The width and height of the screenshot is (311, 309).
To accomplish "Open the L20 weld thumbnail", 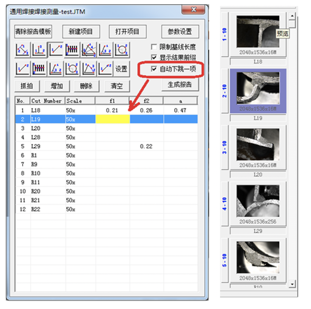I will [x=258, y=144].
